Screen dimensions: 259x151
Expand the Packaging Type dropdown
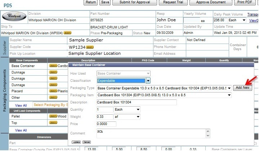tap(229, 88)
